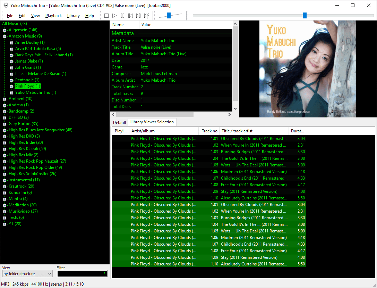The width and height of the screenshot is (377, 288).
Task: Expand the High Res Klassik folder
Action: [x=5, y=149]
